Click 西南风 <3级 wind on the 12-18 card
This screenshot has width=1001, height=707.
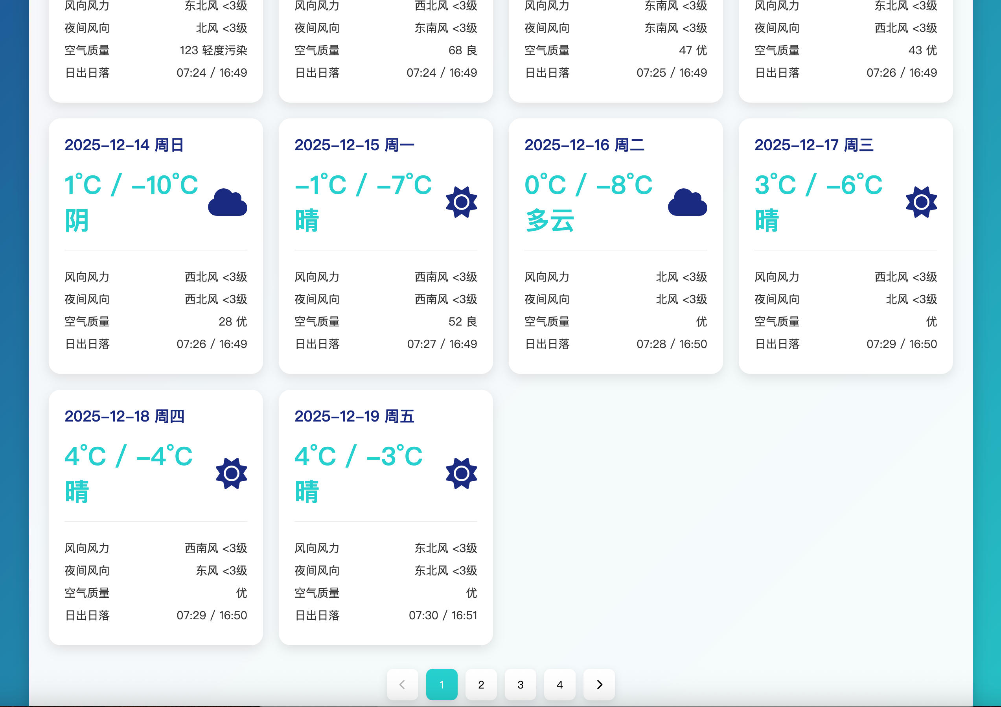[216, 548]
